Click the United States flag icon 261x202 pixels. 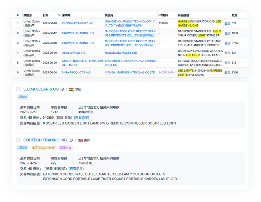tap(81, 140)
